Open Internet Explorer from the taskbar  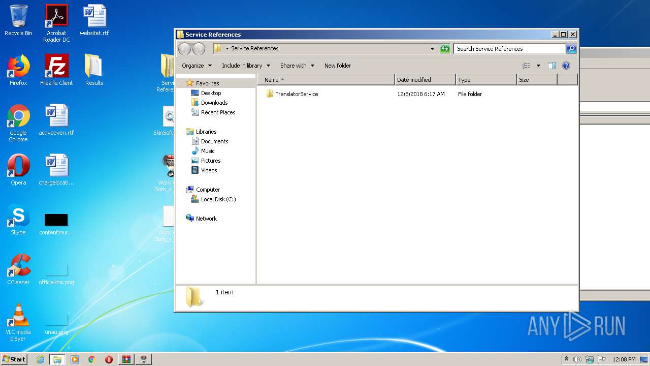tap(40, 359)
